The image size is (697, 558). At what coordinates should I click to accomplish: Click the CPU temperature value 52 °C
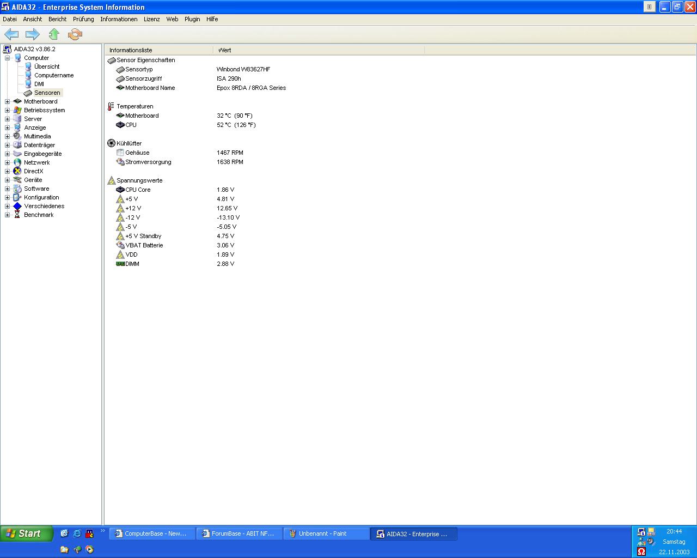tap(236, 125)
